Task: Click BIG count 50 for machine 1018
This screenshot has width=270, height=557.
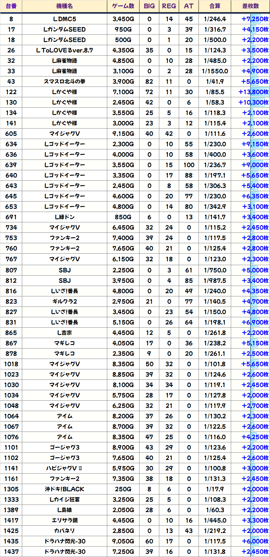Action: (149, 364)
